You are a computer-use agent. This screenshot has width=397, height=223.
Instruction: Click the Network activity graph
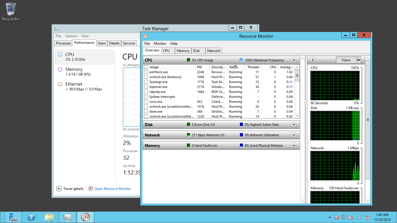coord(335,166)
